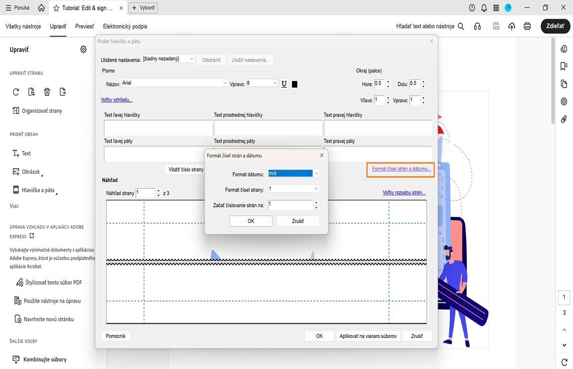This screenshot has height=369, width=573.
Task: Open the Ponuka hamburger menu
Action: click(17, 8)
